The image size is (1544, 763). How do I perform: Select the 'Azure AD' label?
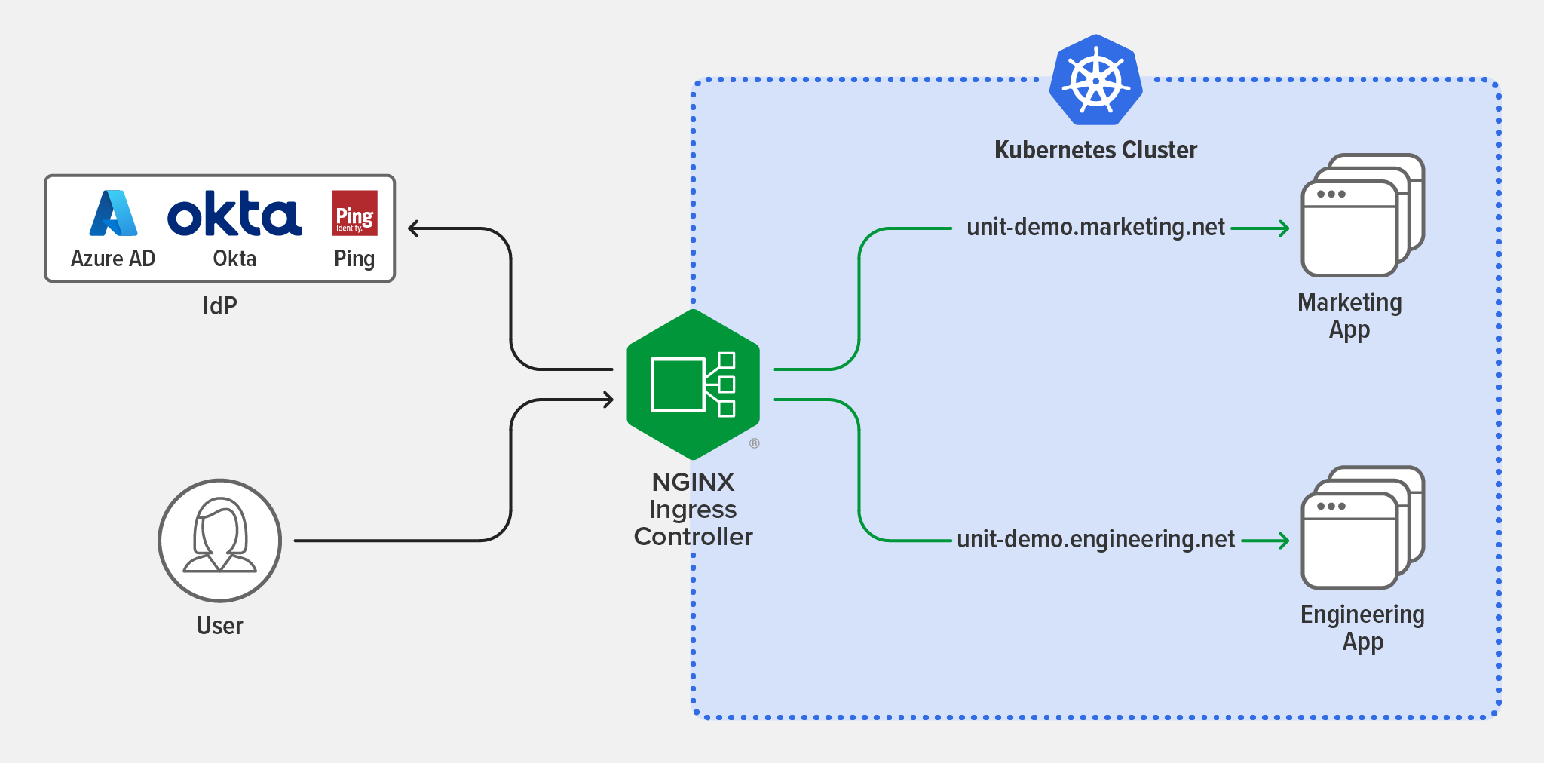(x=113, y=259)
